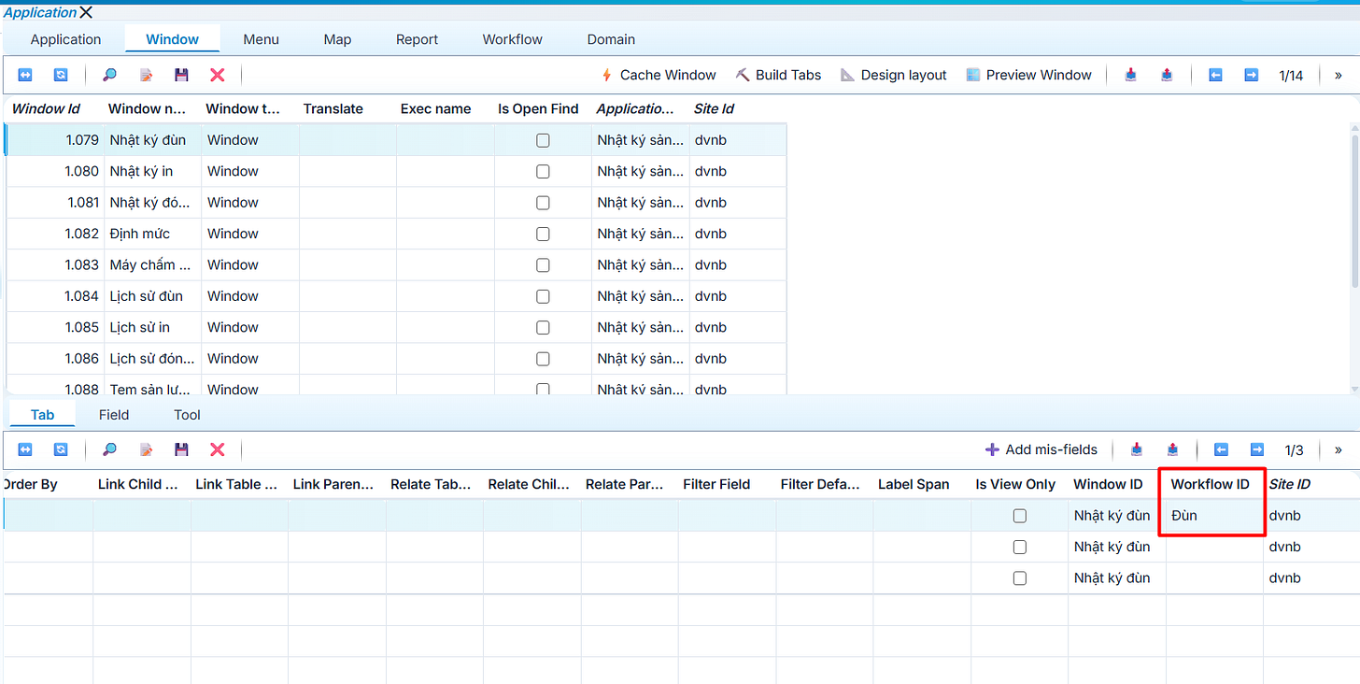Select the Định mức window row
This screenshot has height=684, width=1360.
tap(396, 234)
